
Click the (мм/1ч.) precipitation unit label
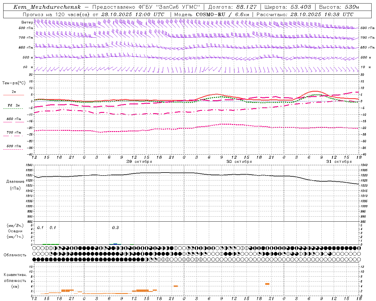pyautogui.click(x=15, y=237)
